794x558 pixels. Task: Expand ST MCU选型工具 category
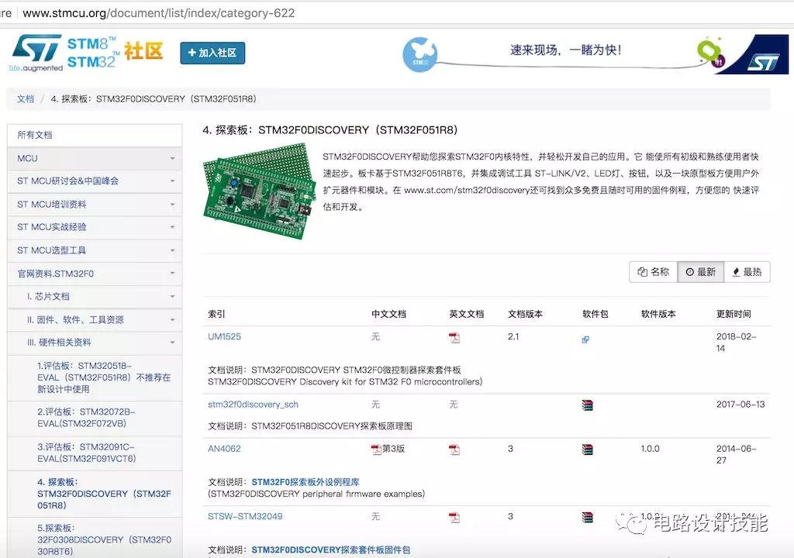(x=95, y=250)
